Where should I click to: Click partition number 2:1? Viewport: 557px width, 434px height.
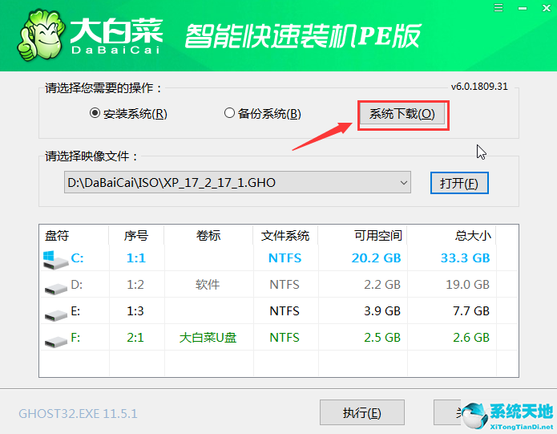[135, 337]
